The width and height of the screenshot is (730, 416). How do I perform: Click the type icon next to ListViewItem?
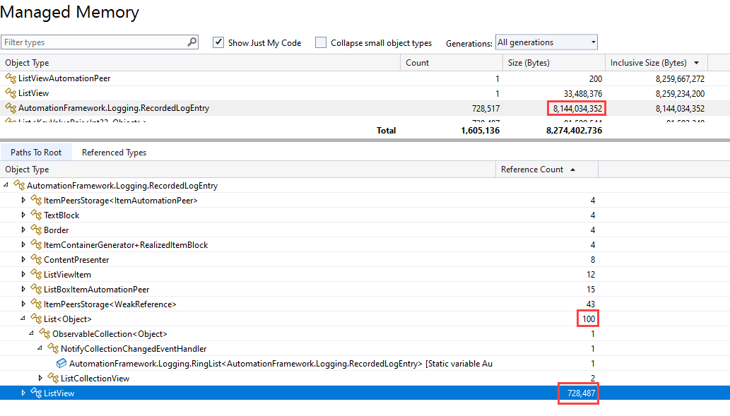[x=35, y=274]
